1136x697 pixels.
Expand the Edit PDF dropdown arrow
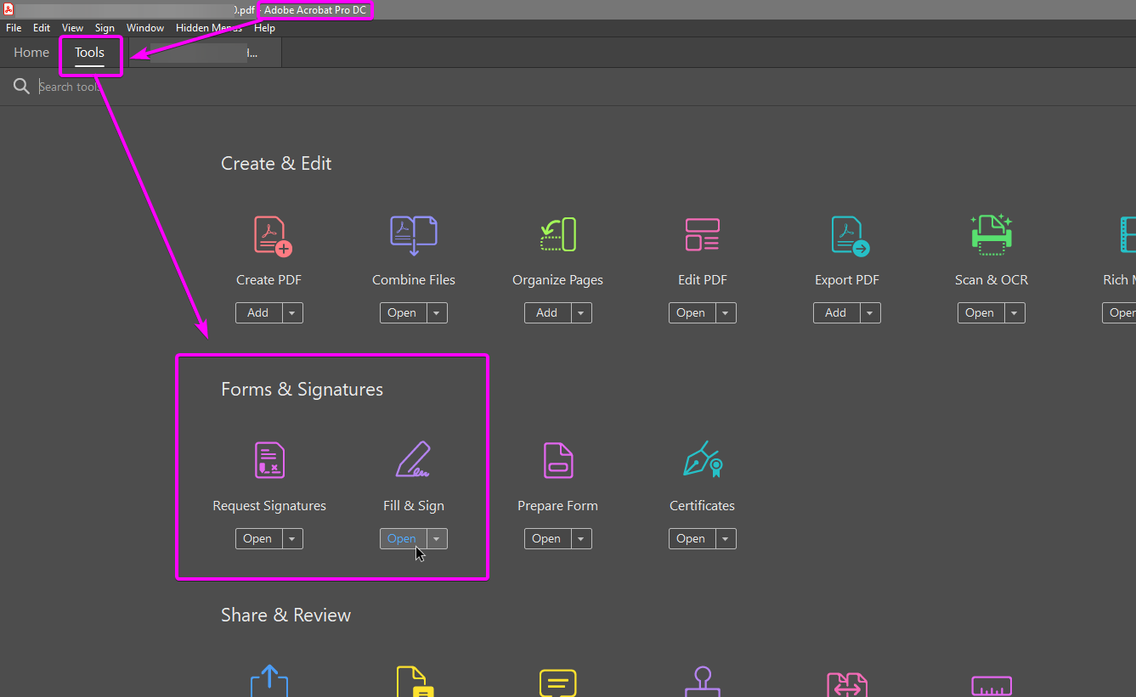pos(726,312)
